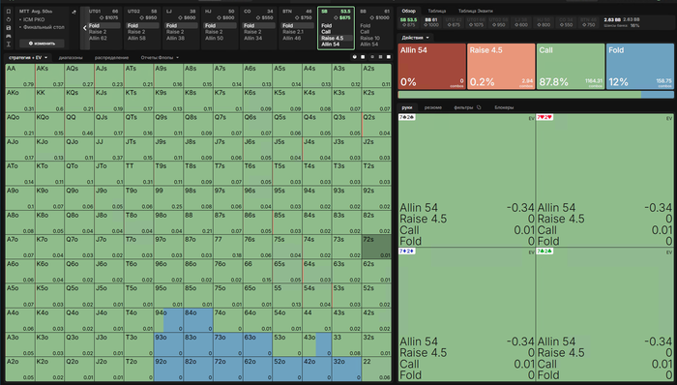
Task: Select Raise 4.5 in the SB column
Action: (337, 38)
